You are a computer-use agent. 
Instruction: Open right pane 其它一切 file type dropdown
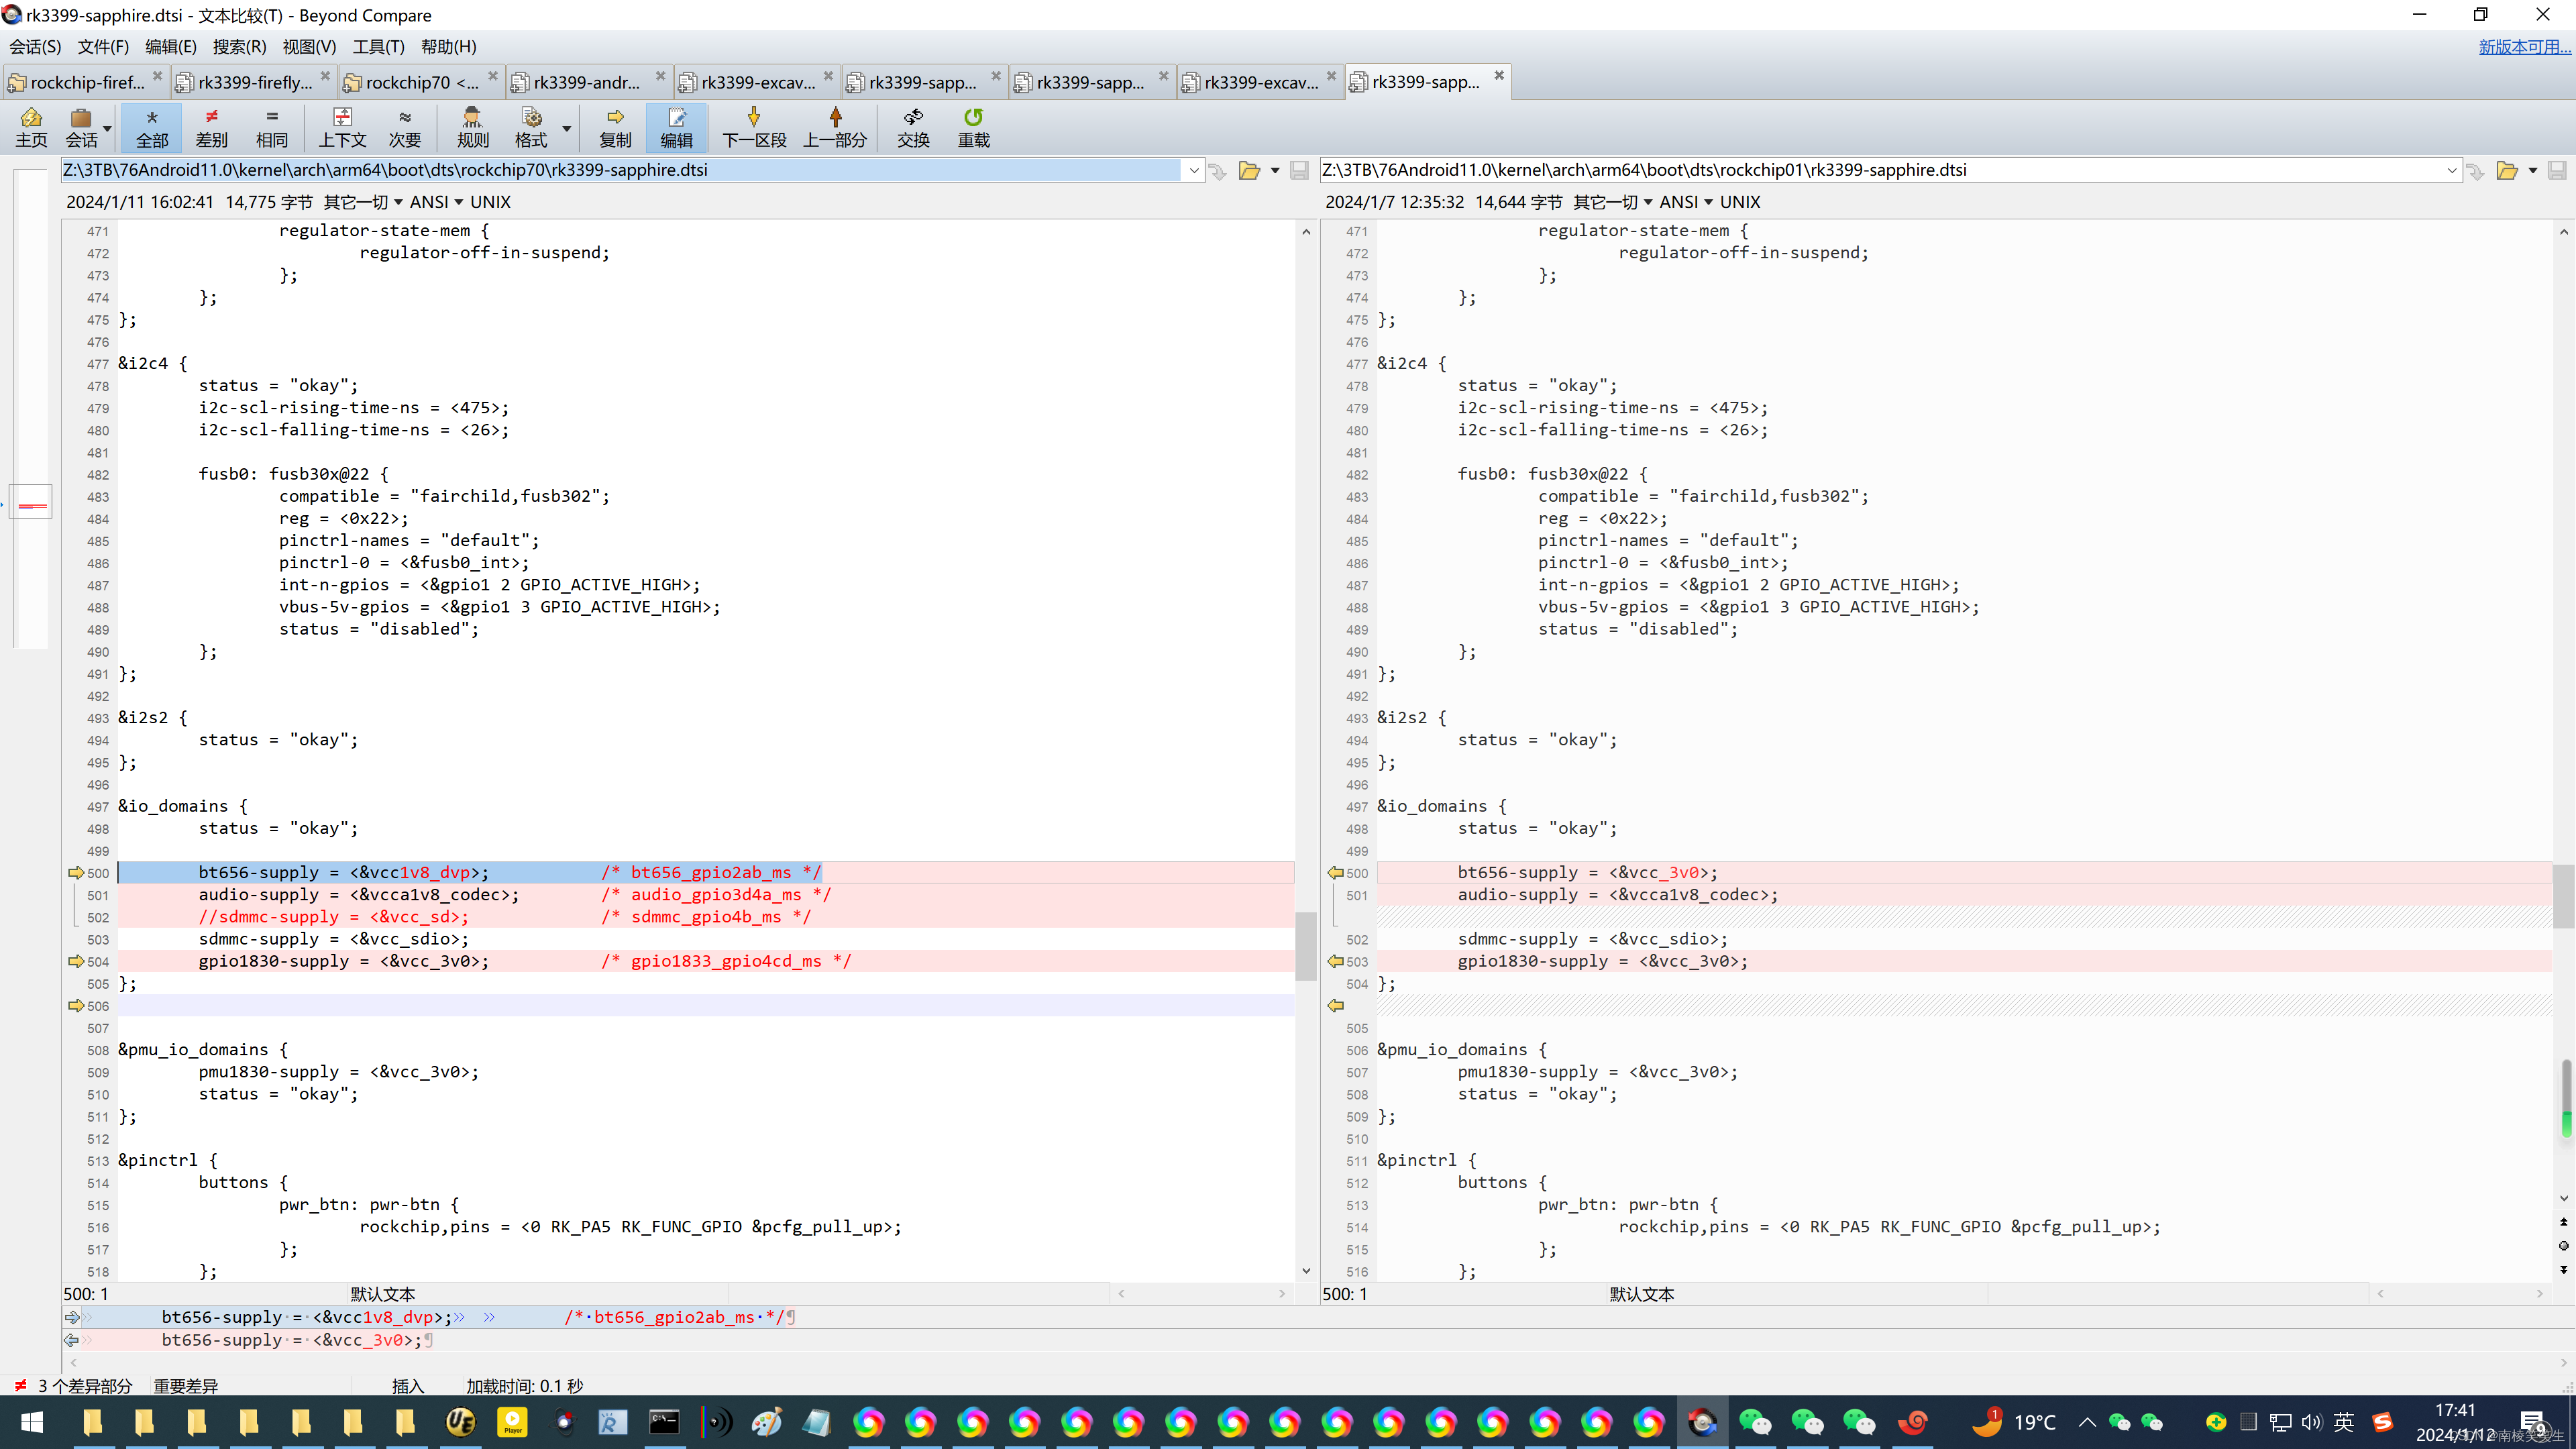(1612, 202)
